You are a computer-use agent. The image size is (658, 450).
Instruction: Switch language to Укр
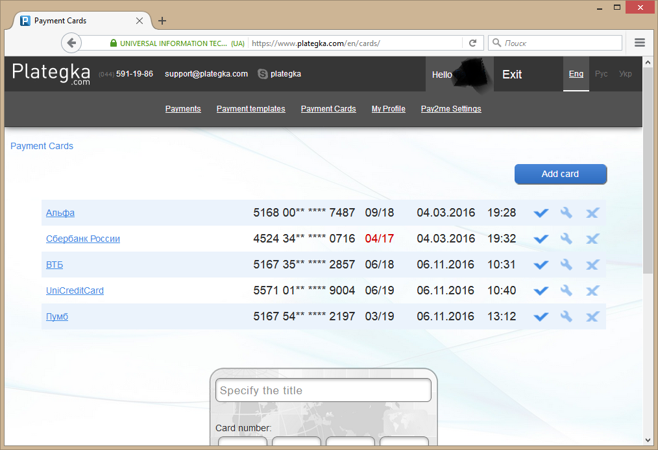click(626, 74)
